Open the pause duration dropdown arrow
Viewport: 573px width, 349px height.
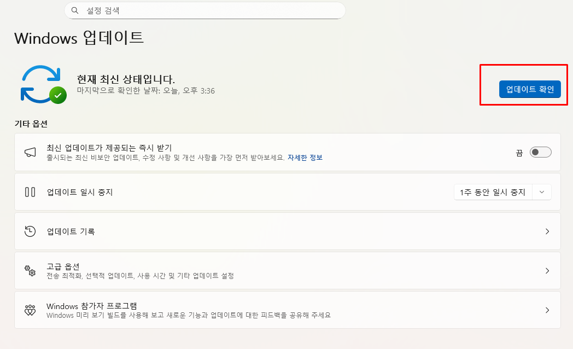click(542, 192)
